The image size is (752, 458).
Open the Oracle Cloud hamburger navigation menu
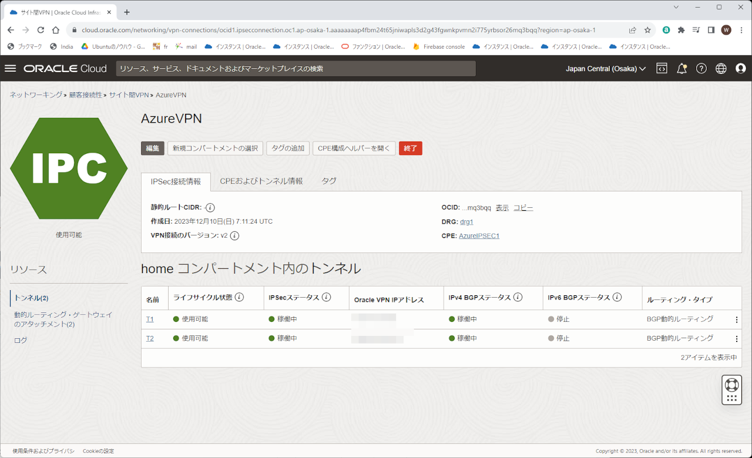click(10, 69)
